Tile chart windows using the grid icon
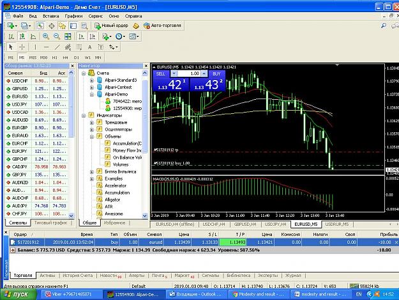Screen dimensions: 399x300 [68, 36]
